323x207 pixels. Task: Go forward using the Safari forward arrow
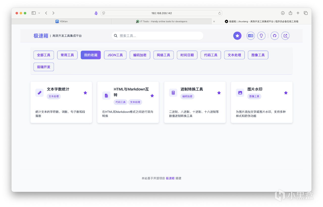point(53,13)
